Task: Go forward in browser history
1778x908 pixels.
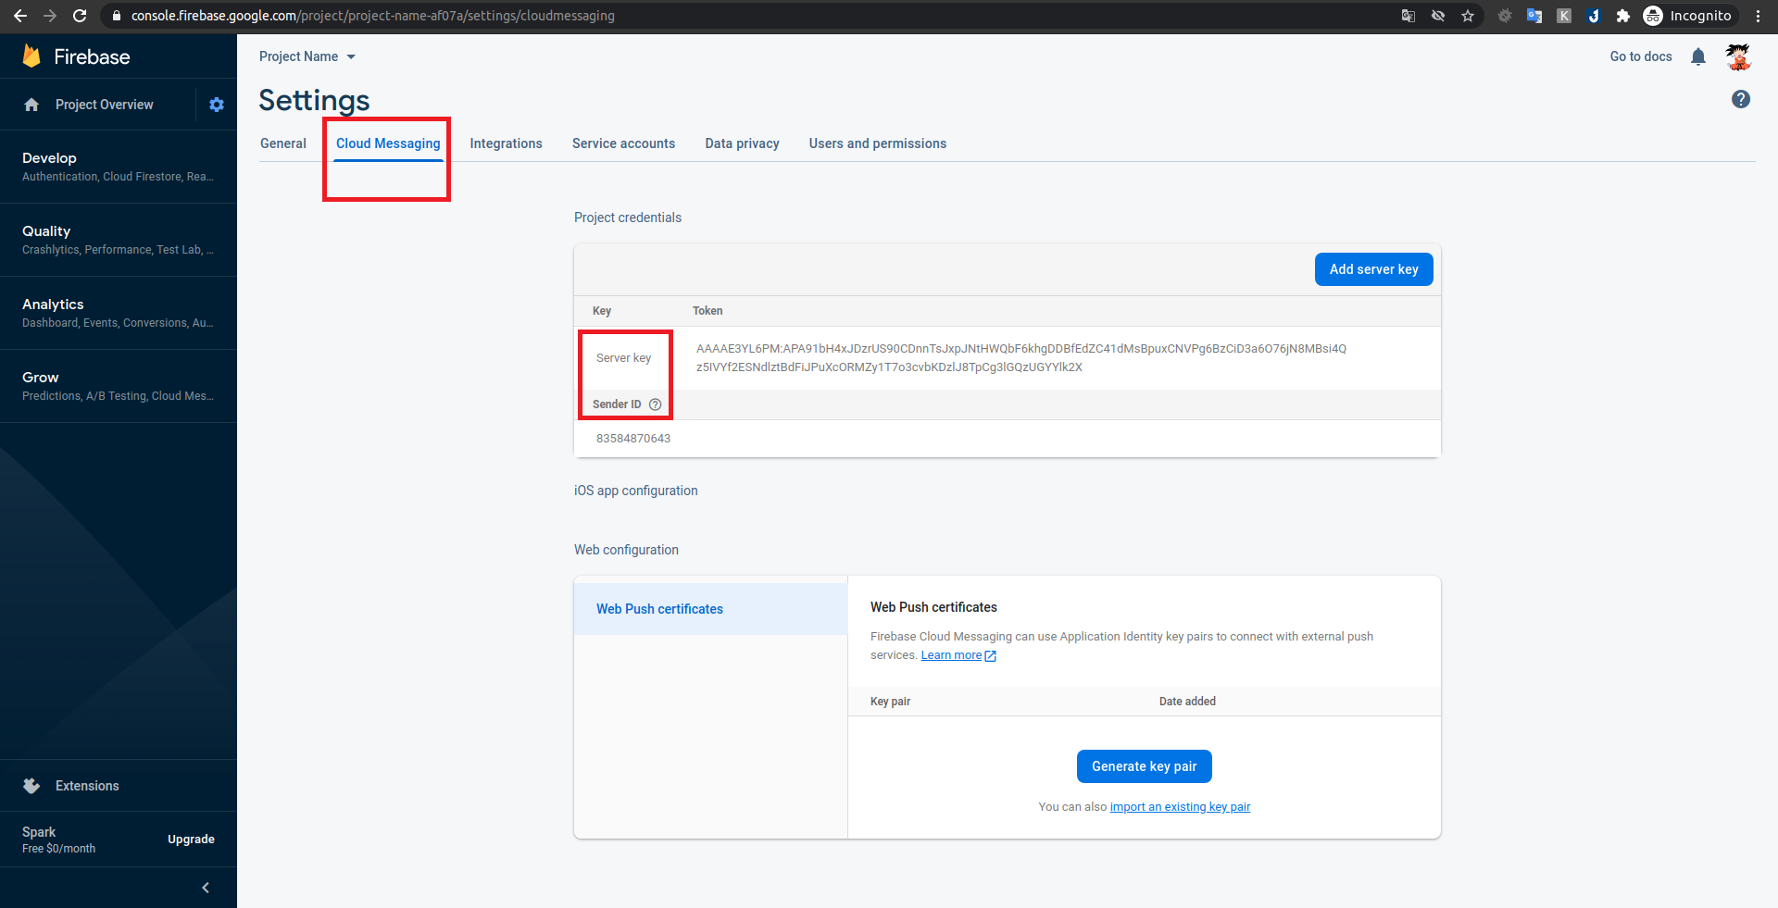Action: coord(50,16)
